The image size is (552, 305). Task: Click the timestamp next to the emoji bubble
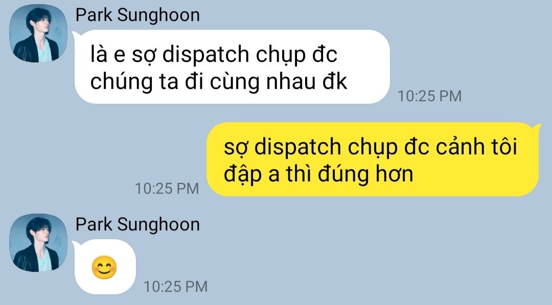click(175, 287)
